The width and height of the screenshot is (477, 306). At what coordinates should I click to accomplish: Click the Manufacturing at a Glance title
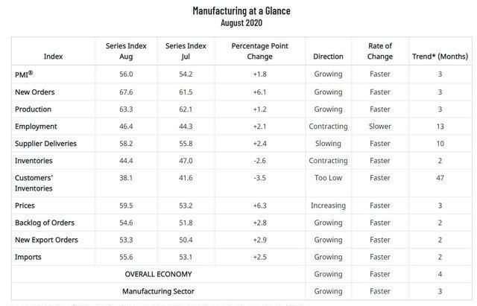coord(241,11)
